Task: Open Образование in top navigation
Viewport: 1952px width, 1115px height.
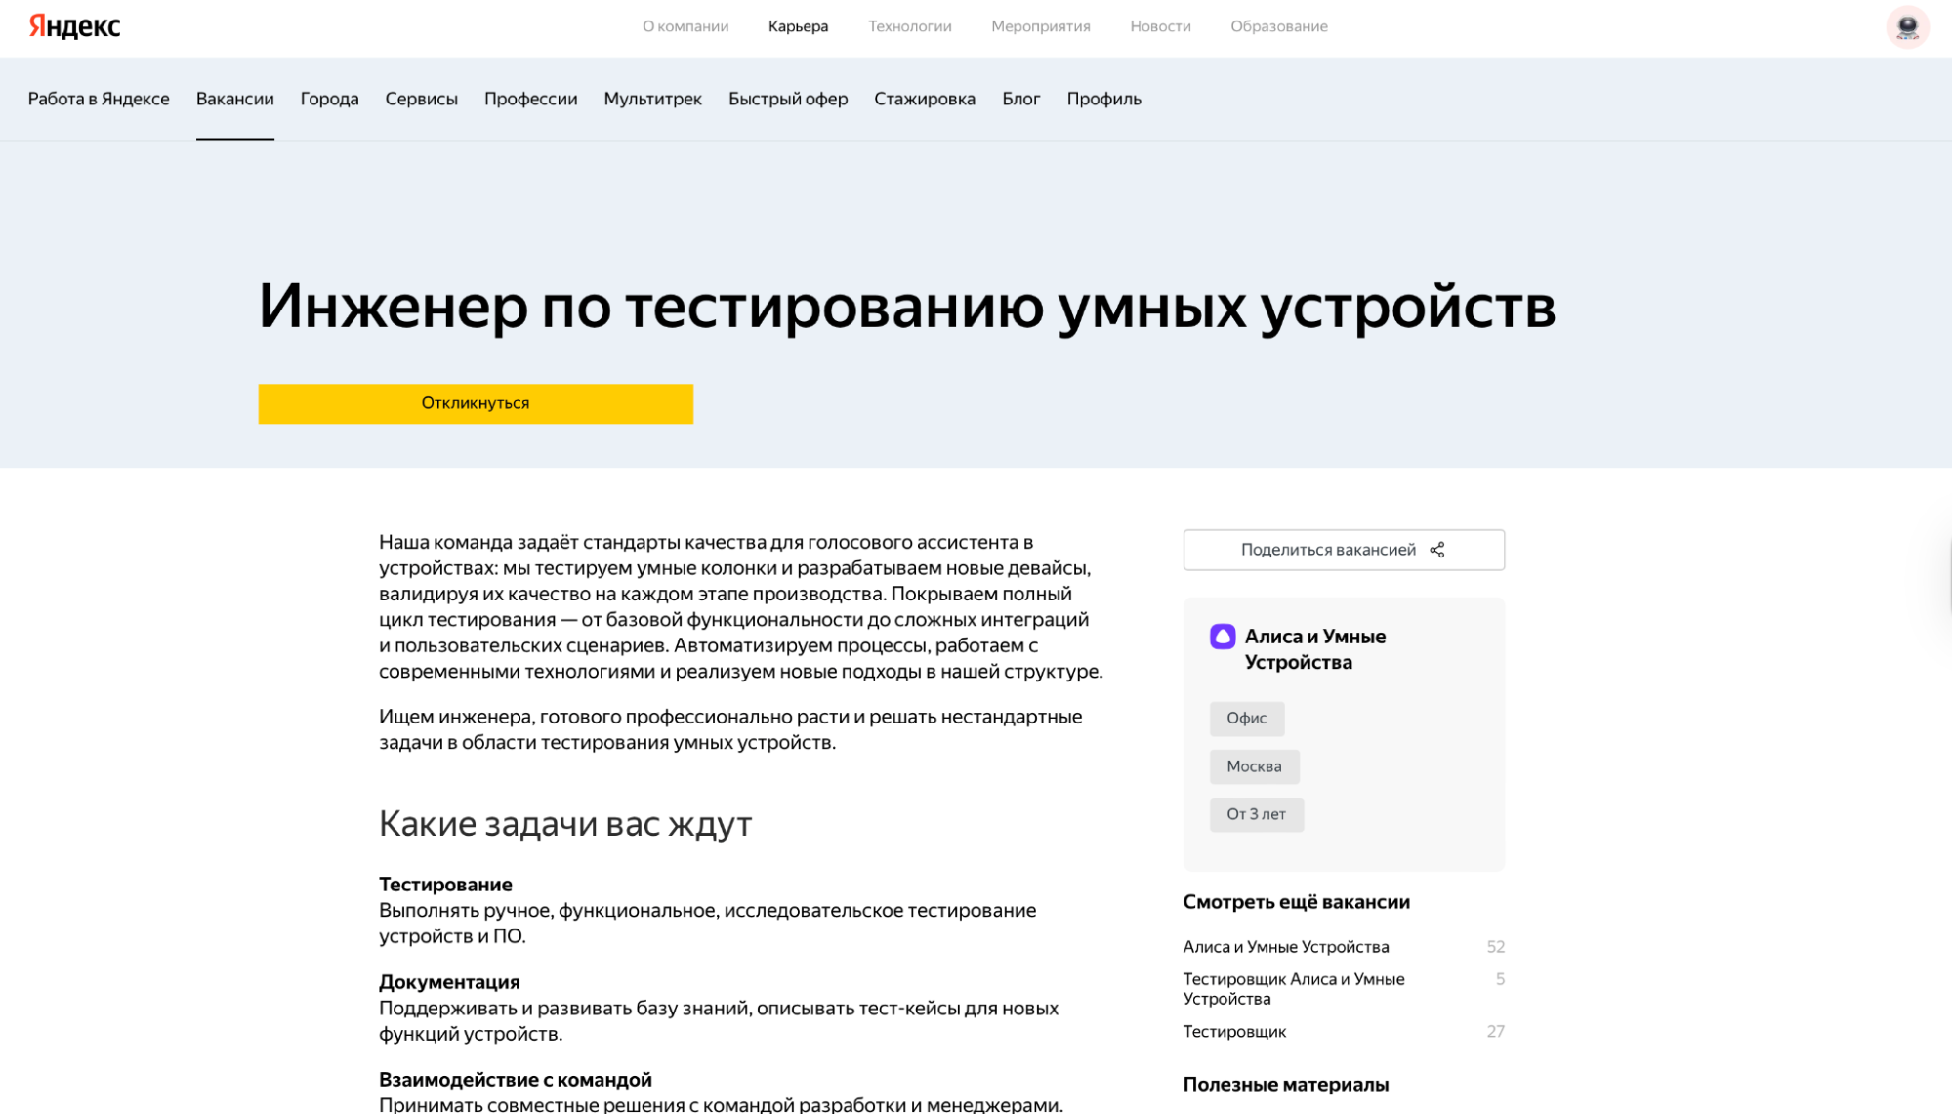Action: pos(1279,26)
